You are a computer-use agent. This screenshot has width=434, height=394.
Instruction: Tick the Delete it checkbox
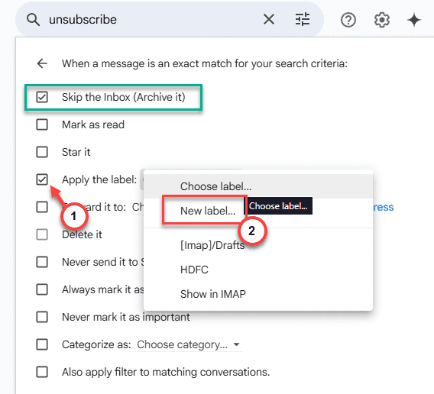[x=42, y=234]
